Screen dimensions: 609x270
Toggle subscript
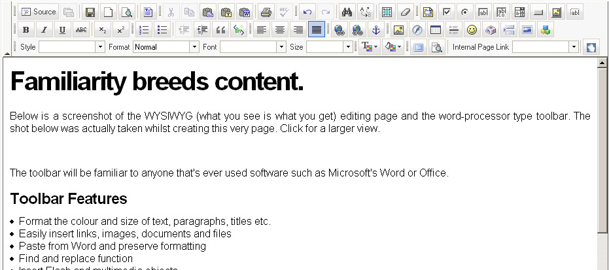pyautogui.click(x=103, y=29)
